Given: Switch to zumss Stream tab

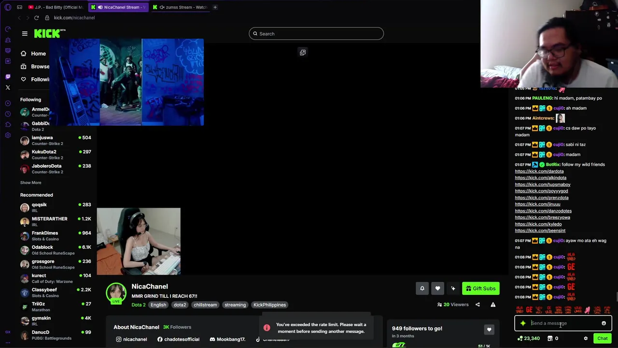Looking at the screenshot, I should pyautogui.click(x=181, y=7).
